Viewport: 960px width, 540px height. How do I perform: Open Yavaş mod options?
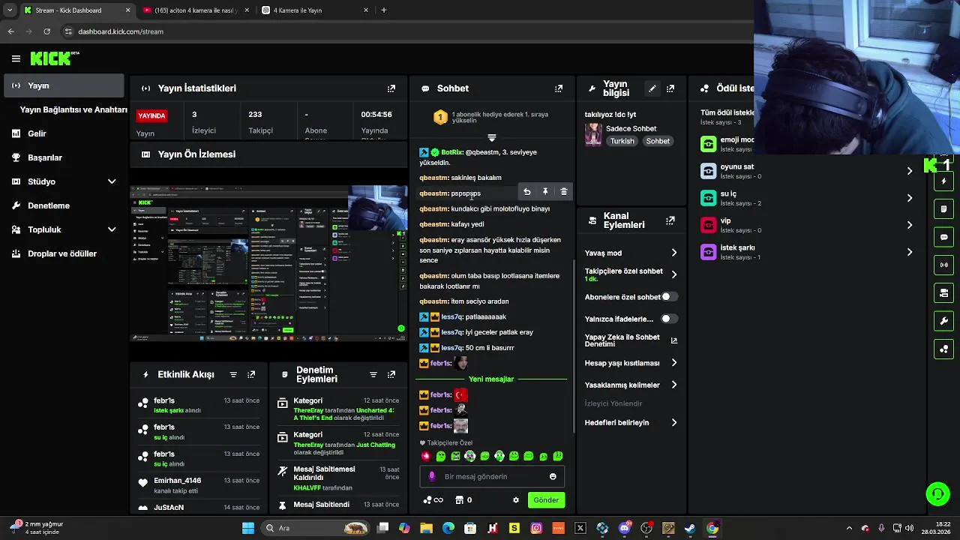click(x=631, y=253)
